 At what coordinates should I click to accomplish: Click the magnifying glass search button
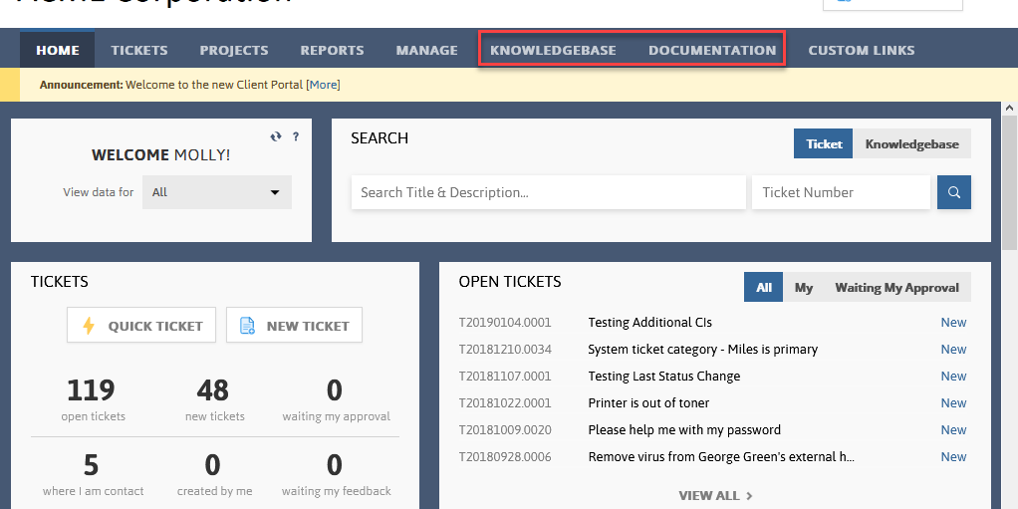(x=953, y=192)
